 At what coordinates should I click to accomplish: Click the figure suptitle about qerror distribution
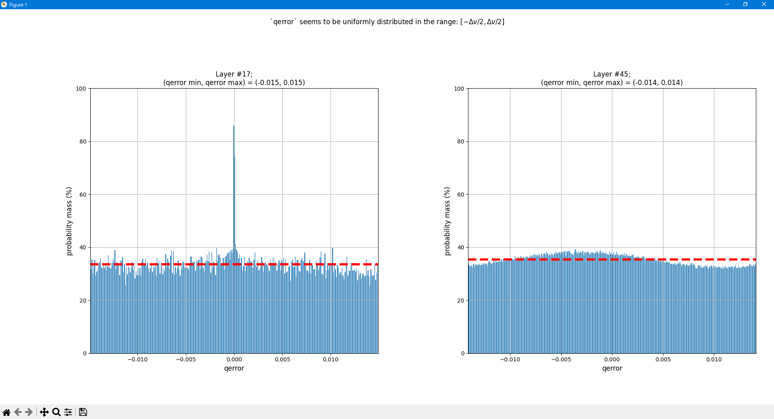coord(387,22)
